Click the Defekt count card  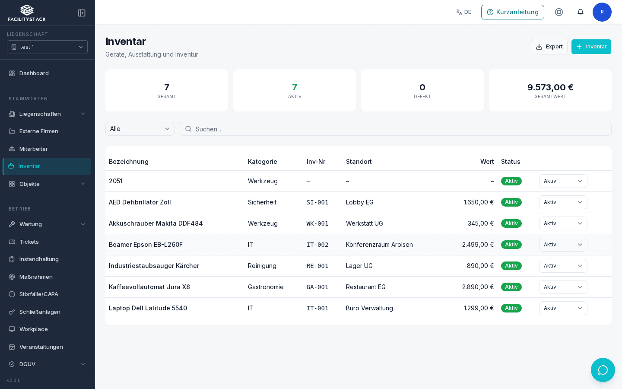[x=422, y=90]
